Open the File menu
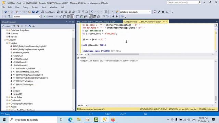Screen dimensions: 219x123 3,7
